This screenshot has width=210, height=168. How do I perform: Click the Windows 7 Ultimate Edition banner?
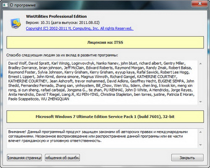[x=105, y=117]
